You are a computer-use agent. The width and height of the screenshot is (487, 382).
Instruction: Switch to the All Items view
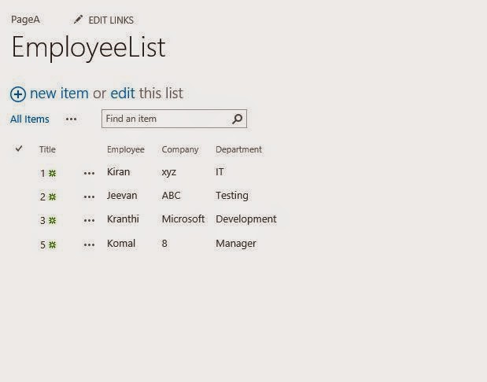click(x=30, y=119)
